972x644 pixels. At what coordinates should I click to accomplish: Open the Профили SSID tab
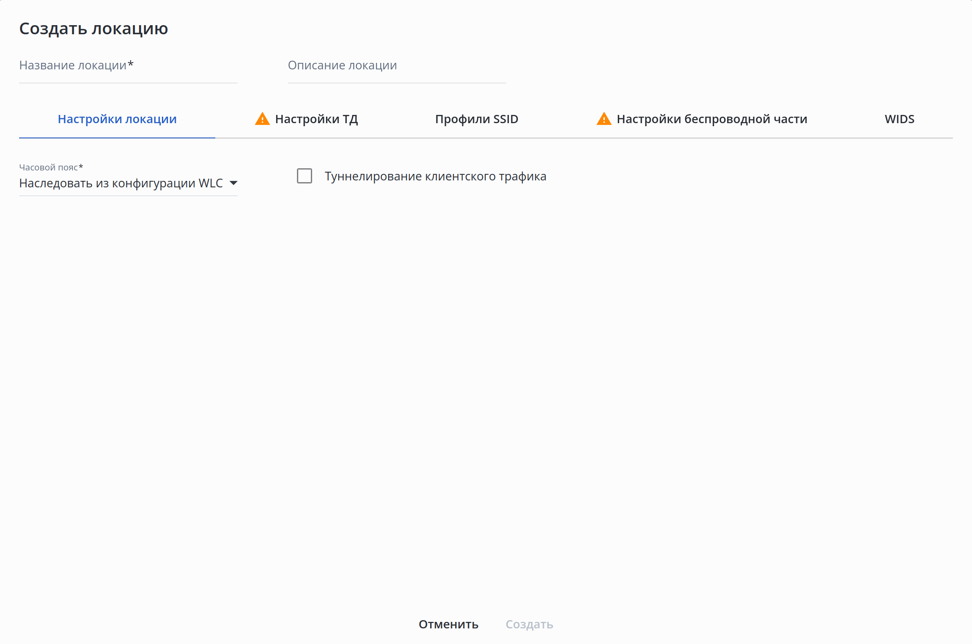coord(476,119)
